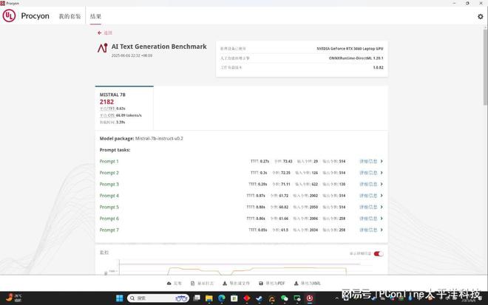Open the weather widget on the taskbar
This screenshot has width=488, height=305.
14,298
